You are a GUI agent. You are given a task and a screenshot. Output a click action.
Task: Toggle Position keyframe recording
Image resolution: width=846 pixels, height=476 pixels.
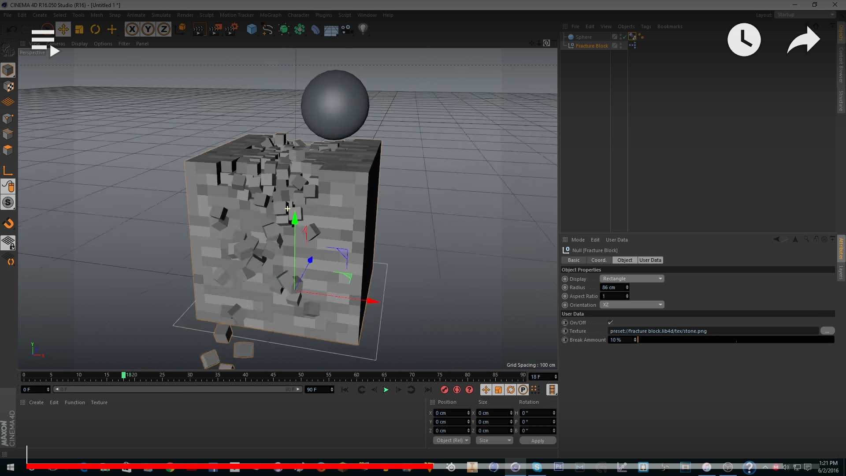click(x=486, y=390)
